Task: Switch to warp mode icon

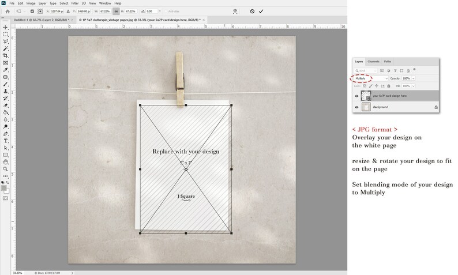Action: click(235, 12)
